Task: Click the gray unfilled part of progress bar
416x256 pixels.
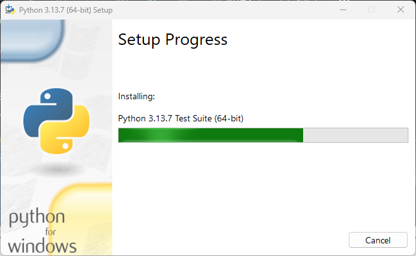Action: pos(356,135)
